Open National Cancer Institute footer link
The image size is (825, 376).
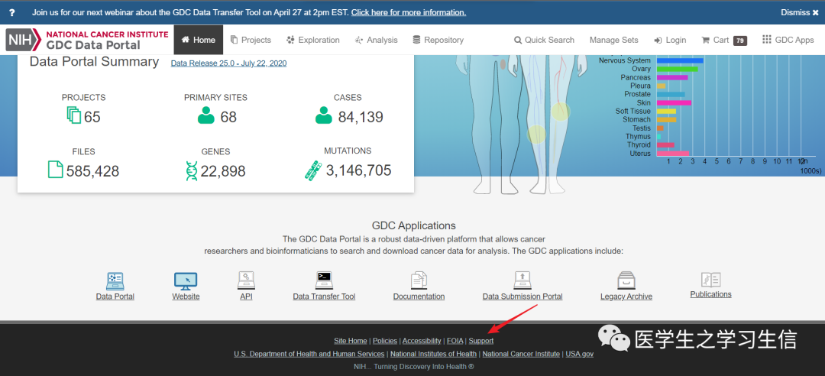521,354
